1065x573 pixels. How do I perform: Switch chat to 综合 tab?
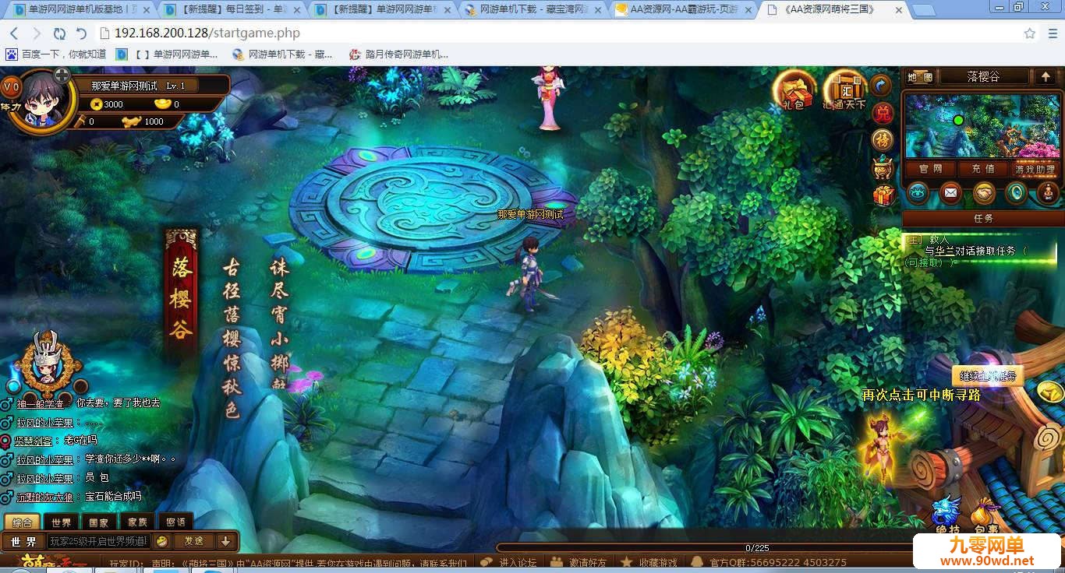pyautogui.click(x=23, y=522)
